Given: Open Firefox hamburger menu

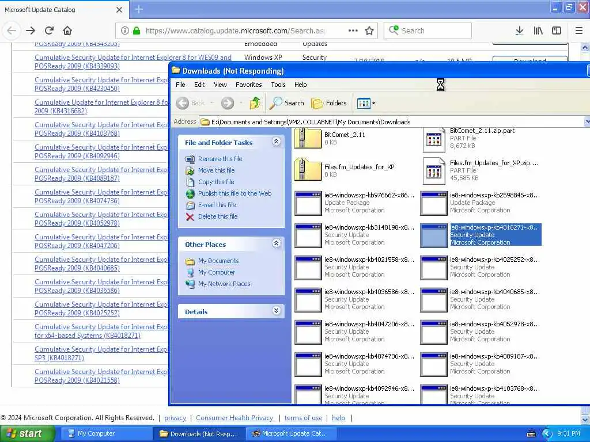Looking at the screenshot, I should 578,31.
